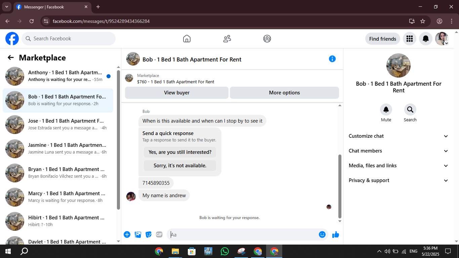This screenshot has width=459, height=258.
Task: Open the emoji picker in message box
Action: click(x=322, y=234)
